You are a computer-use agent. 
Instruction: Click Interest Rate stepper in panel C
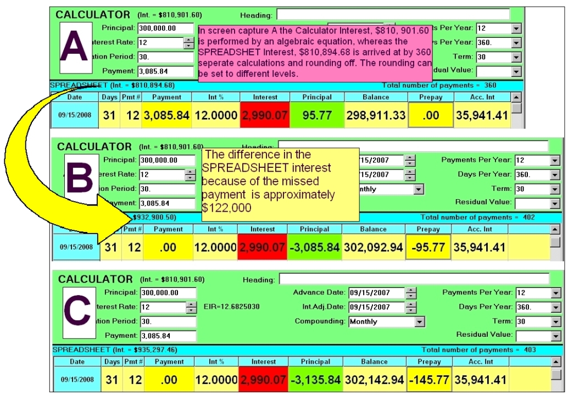tap(191, 307)
